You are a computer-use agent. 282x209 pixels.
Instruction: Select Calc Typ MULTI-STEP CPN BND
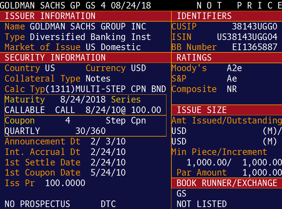coord(121,89)
